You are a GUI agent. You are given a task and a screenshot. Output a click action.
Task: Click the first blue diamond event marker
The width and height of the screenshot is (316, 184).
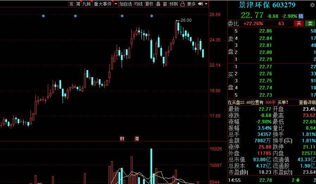pyautogui.click(x=43, y=16)
